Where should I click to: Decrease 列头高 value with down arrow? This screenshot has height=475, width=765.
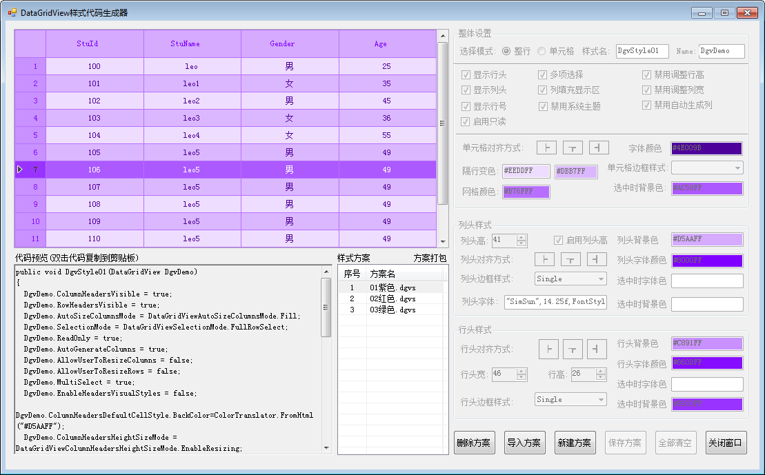coord(521,243)
